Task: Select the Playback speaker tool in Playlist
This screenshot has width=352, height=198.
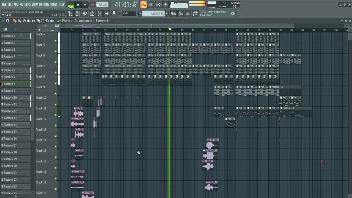Action: pyautogui.click(x=52, y=21)
